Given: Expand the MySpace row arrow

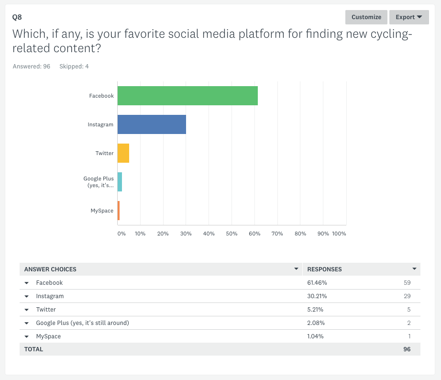Looking at the screenshot, I should (27, 336).
